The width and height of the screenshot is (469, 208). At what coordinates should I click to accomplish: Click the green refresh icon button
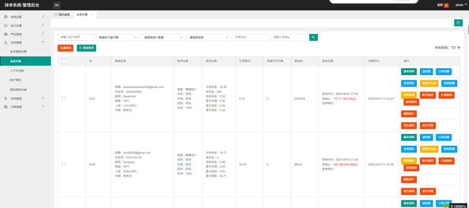458,22
